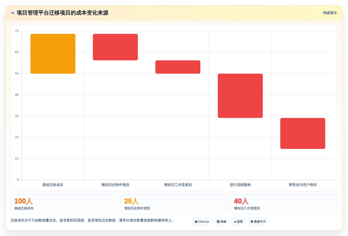Click the orange 基础迁移成本 bar
Image resolution: width=348 pixels, height=236 pixels.
(53, 54)
